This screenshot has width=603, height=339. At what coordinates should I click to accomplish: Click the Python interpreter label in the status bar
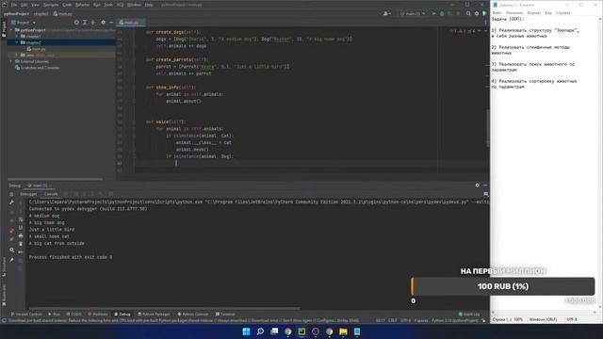(x=455, y=320)
